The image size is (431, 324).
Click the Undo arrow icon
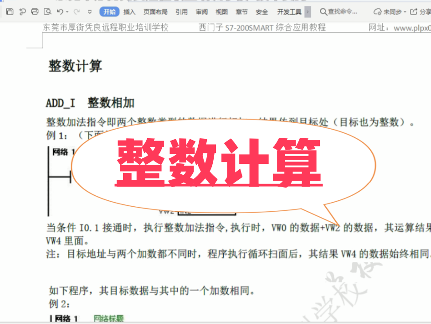[x=60, y=12]
